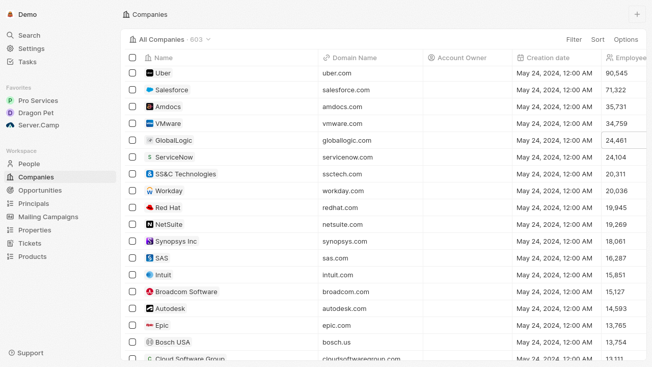Click the 18,061 employees value

click(x=616, y=241)
